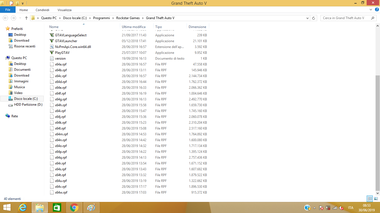The image size is (380, 213).
Task: Select the version text document icon
Action: pyautogui.click(x=52, y=59)
